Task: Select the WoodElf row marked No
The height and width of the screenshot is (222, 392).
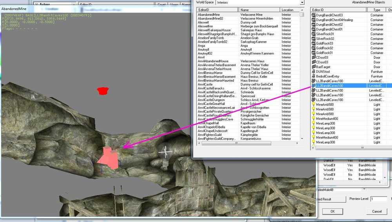Action: click(350, 175)
